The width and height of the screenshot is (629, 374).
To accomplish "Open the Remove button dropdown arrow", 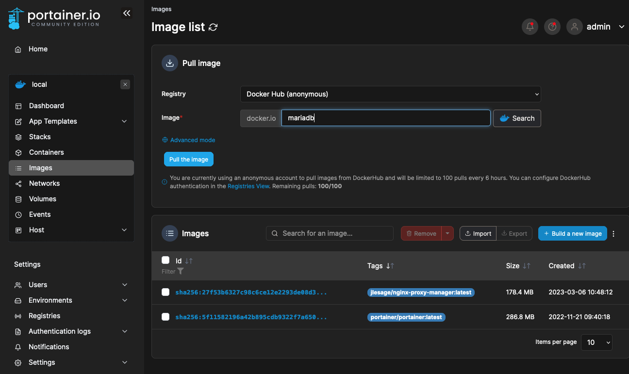I will point(447,233).
